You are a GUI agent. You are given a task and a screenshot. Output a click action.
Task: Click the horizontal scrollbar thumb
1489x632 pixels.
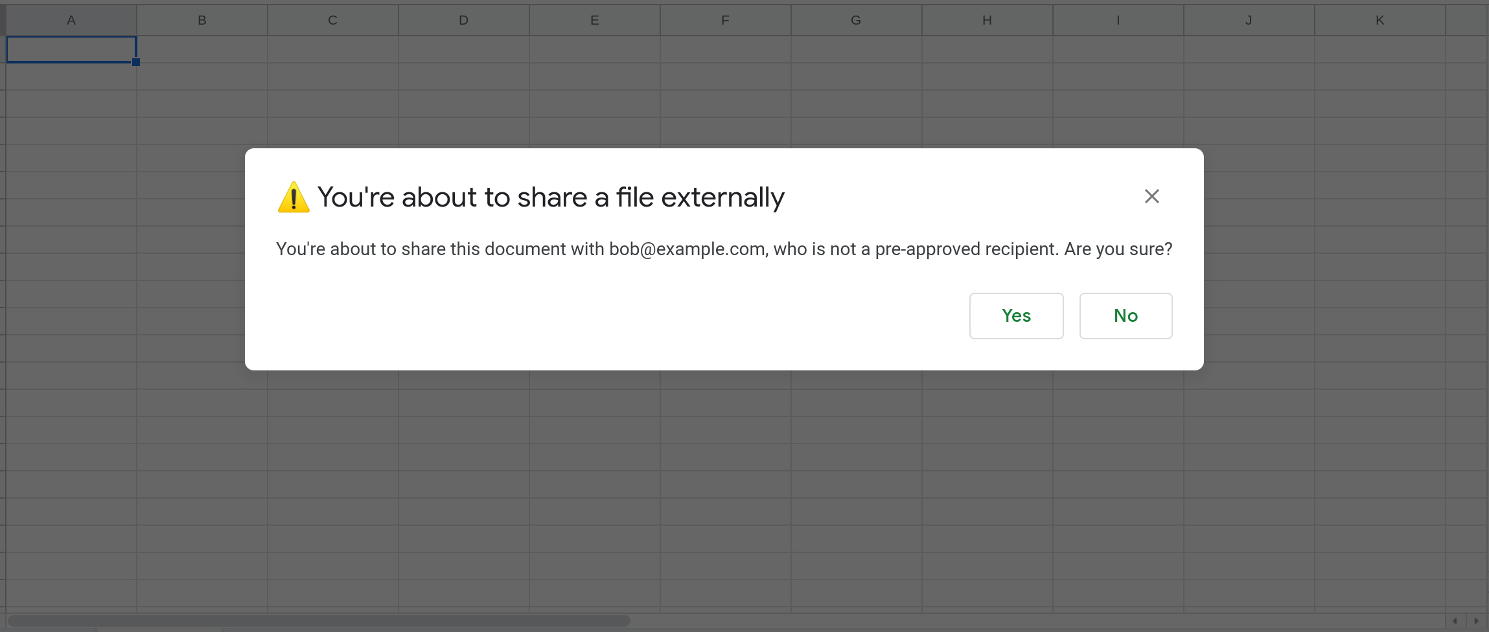click(x=319, y=620)
